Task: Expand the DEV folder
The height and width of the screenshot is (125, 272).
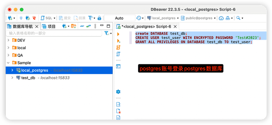Action: coord(8,40)
